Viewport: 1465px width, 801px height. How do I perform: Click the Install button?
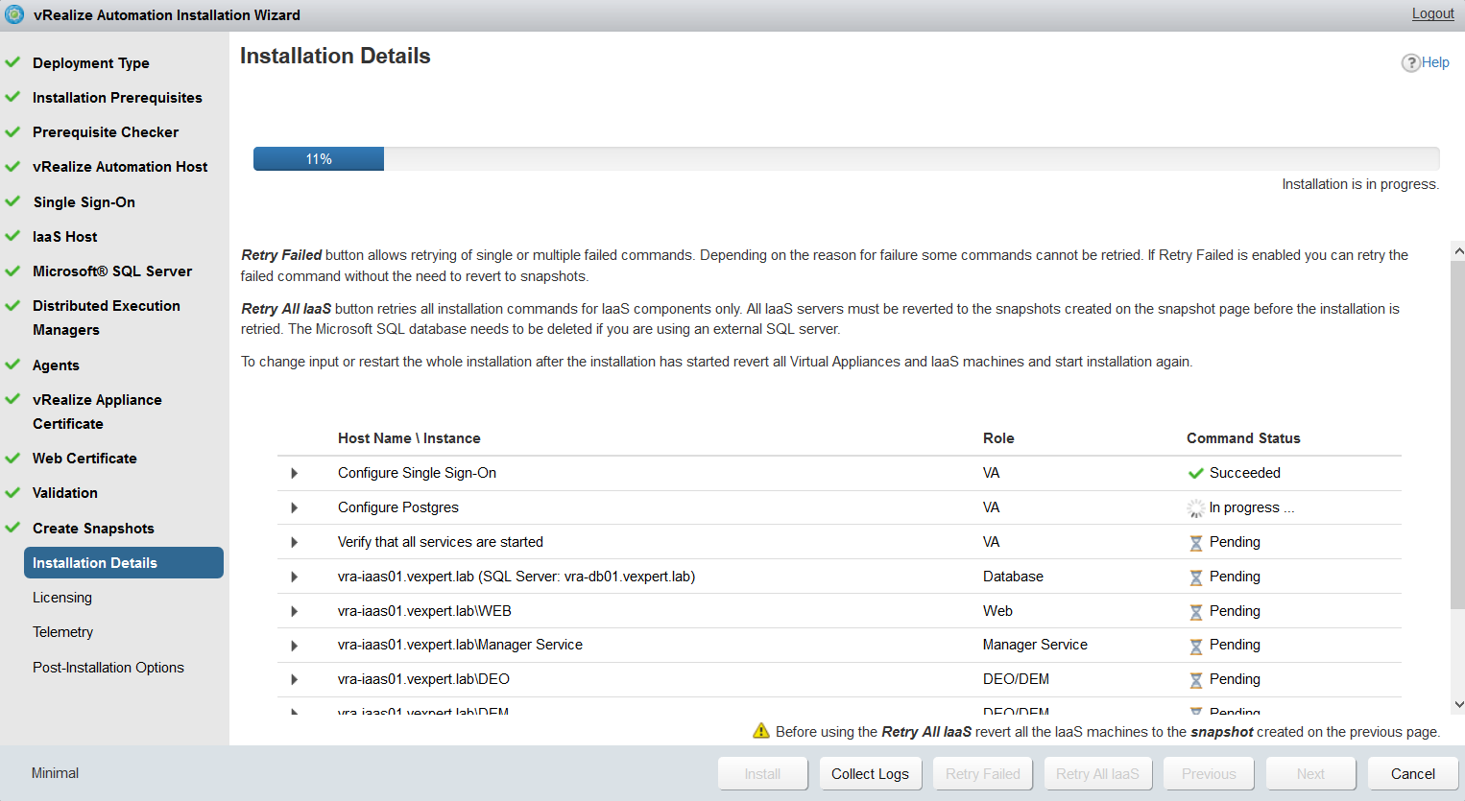click(x=762, y=773)
